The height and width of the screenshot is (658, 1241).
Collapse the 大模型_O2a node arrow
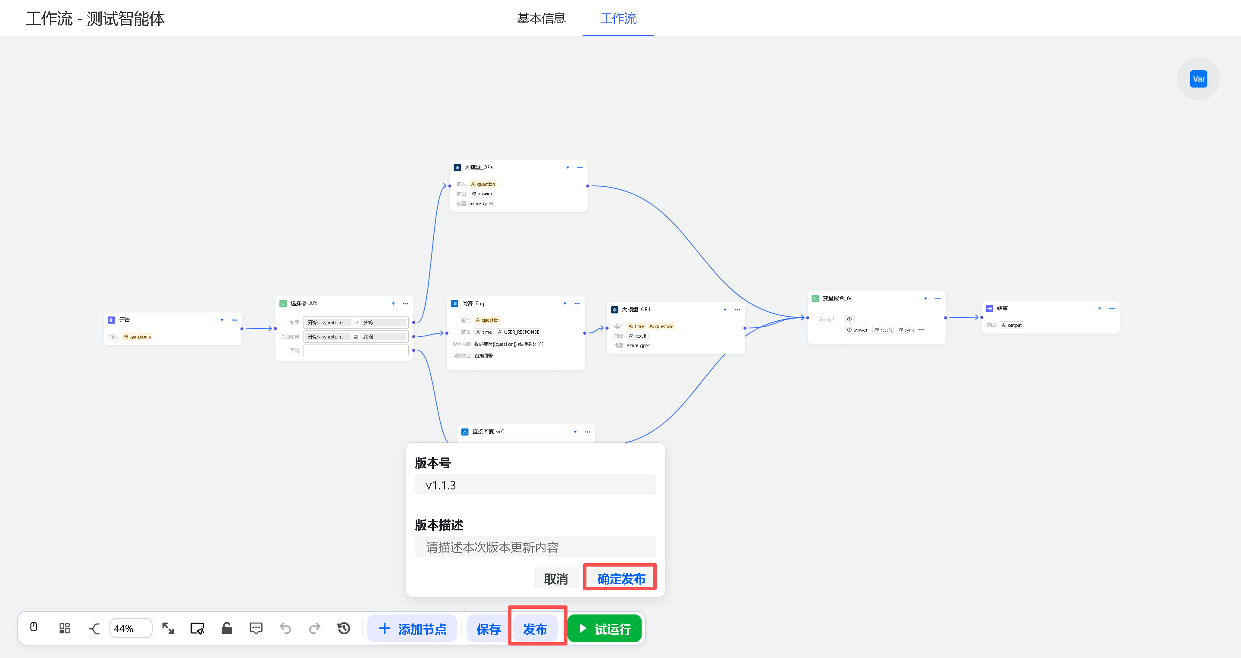pyautogui.click(x=567, y=168)
